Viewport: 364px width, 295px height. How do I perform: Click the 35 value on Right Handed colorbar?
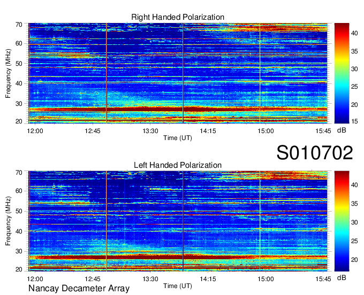354,51
